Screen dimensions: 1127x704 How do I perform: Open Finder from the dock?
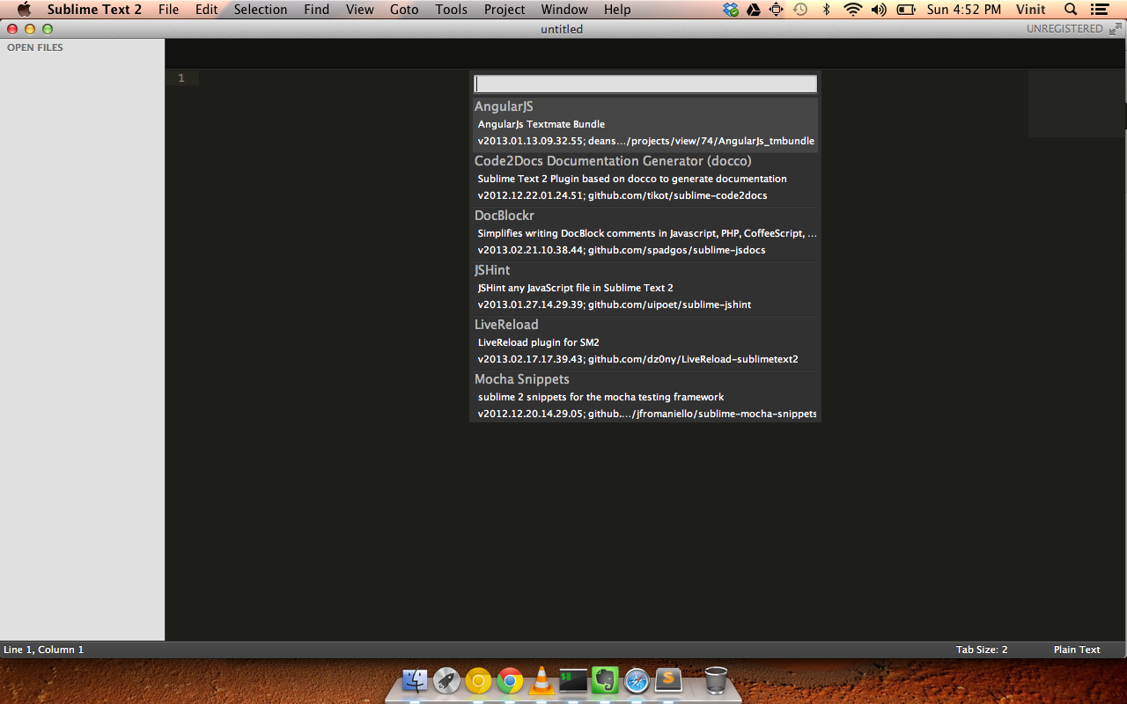click(x=415, y=680)
